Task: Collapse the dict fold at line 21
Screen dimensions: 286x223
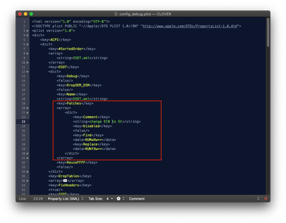Action: pos(27,113)
